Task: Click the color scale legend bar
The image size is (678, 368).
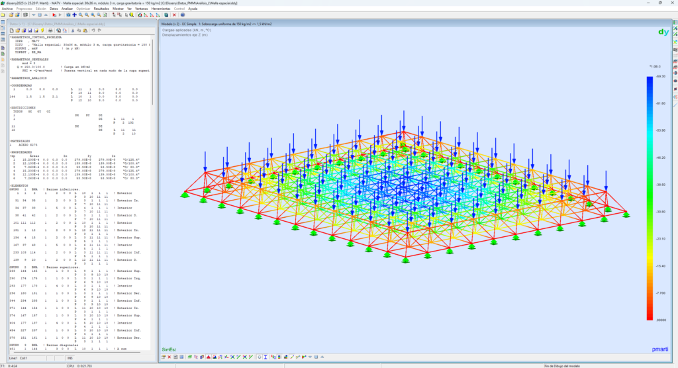Action: click(650, 199)
